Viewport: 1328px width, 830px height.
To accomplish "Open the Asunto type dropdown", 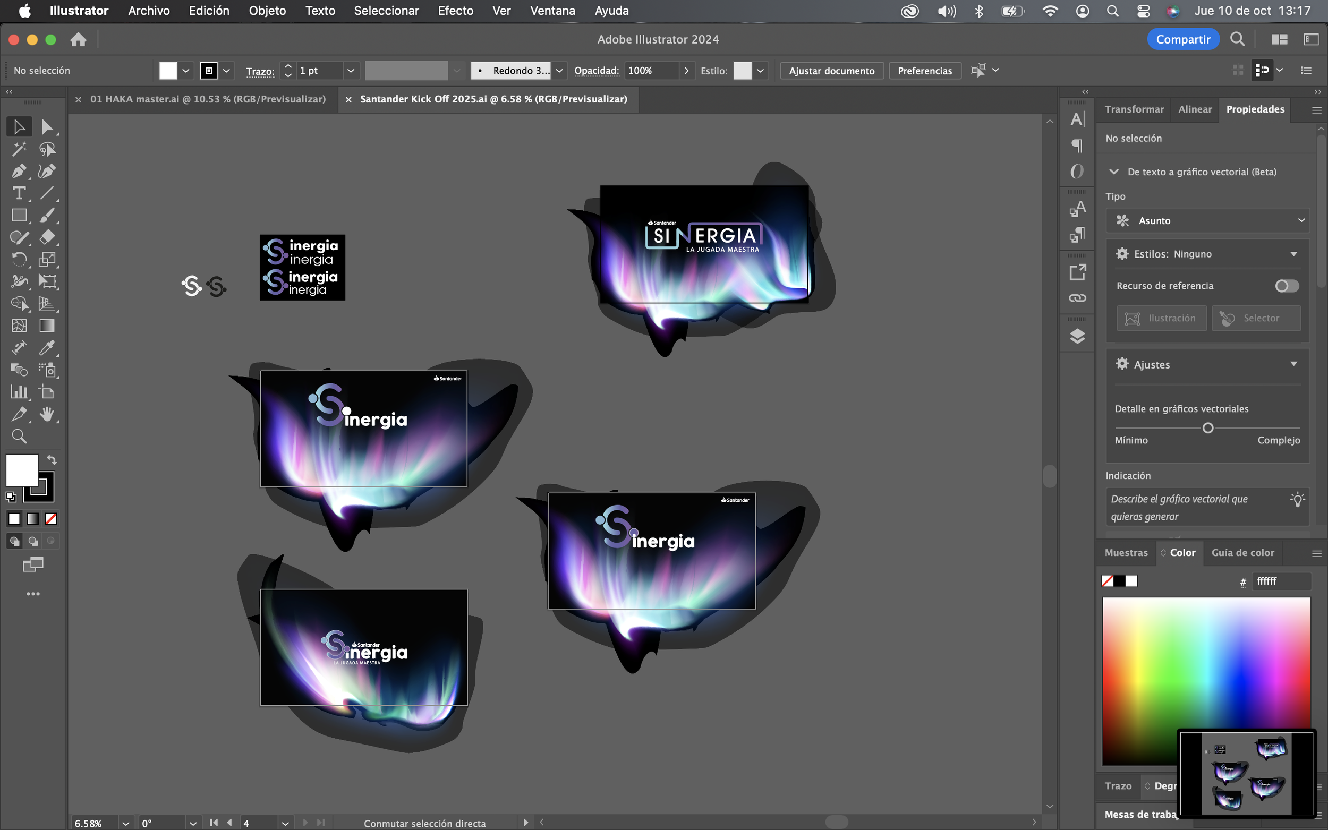I will 1208,220.
